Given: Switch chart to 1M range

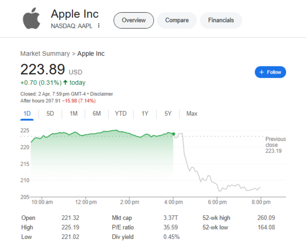Looking at the screenshot, I should point(73,113).
